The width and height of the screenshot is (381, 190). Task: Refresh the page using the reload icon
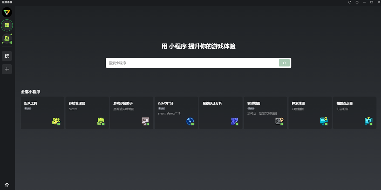[349, 2]
